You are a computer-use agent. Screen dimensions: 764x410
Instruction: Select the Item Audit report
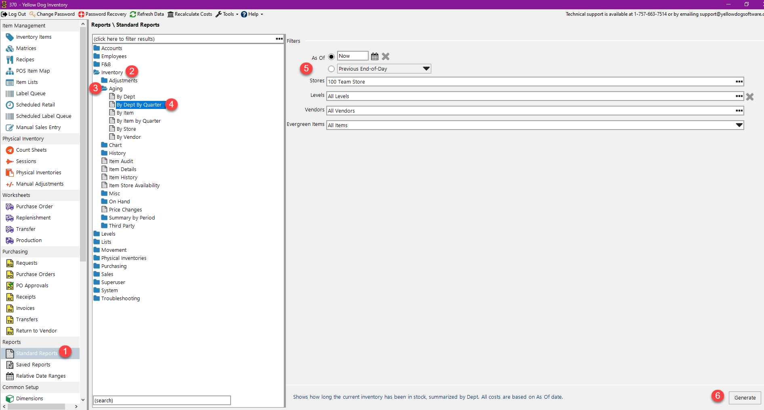click(121, 161)
